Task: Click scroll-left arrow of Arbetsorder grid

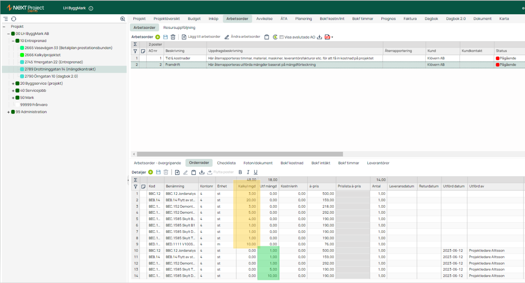Action: [x=133, y=154]
